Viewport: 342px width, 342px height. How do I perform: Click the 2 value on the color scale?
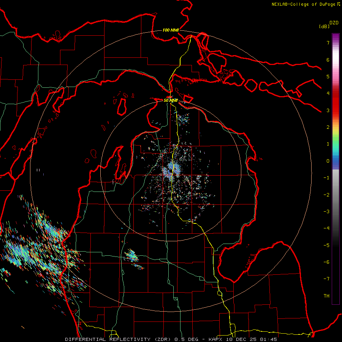click(x=328, y=127)
